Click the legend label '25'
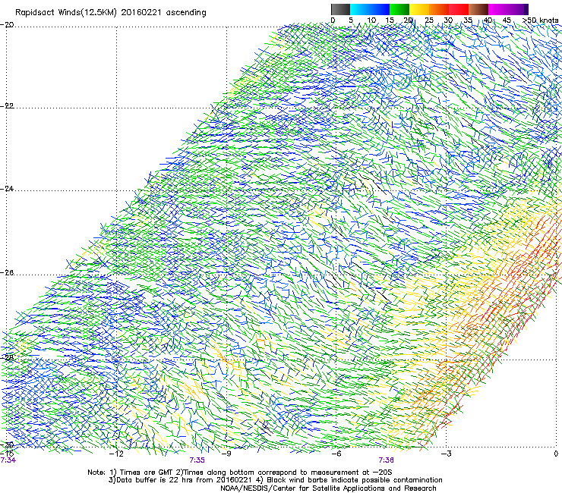 click(x=429, y=20)
